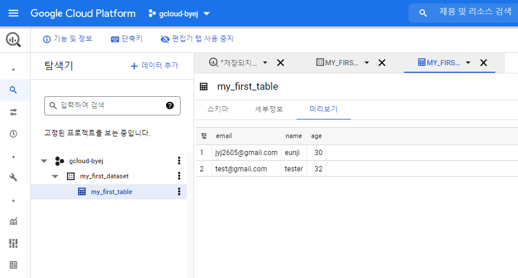
Task: Click the my_first_table heading text
Action: point(248,87)
